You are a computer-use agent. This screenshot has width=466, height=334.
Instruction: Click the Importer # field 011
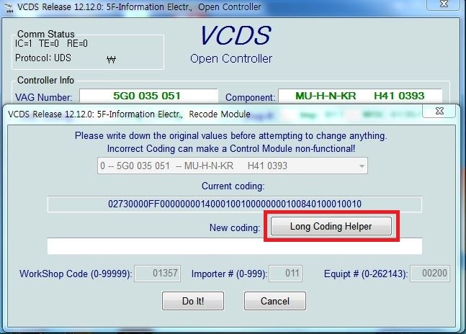tap(286, 273)
